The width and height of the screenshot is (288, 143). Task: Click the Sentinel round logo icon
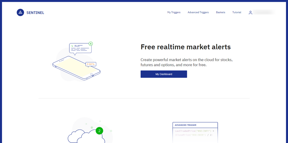(x=20, y=12)
